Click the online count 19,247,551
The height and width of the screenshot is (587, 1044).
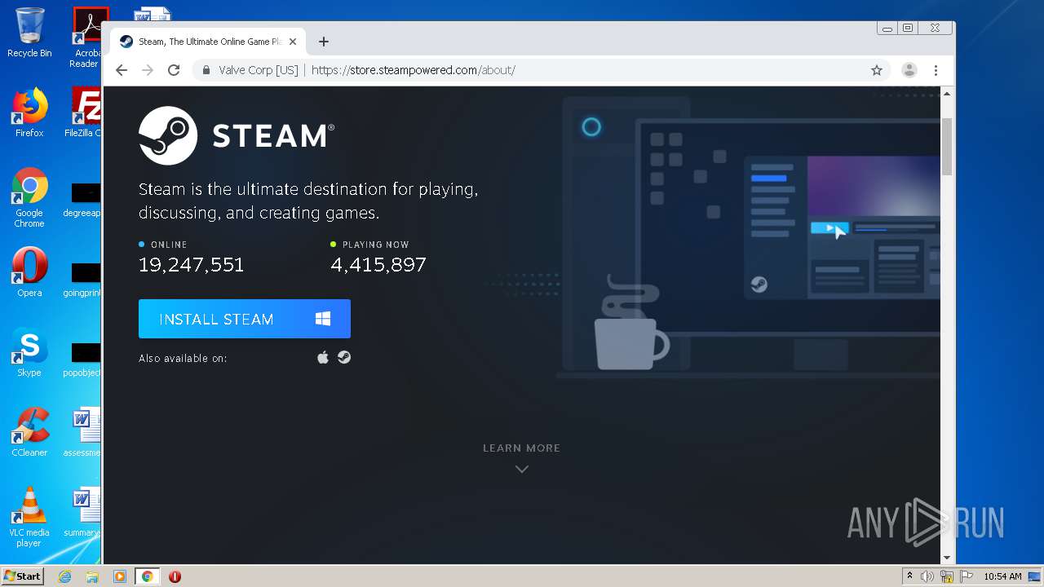[191, 265]
